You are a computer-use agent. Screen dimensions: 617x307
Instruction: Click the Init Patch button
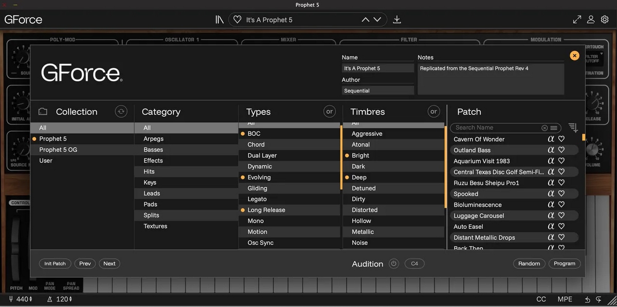[x=55, y=263]
